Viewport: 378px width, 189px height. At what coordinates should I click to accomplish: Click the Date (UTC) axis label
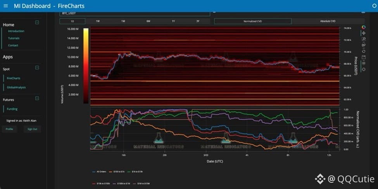(x=215, y=162)
